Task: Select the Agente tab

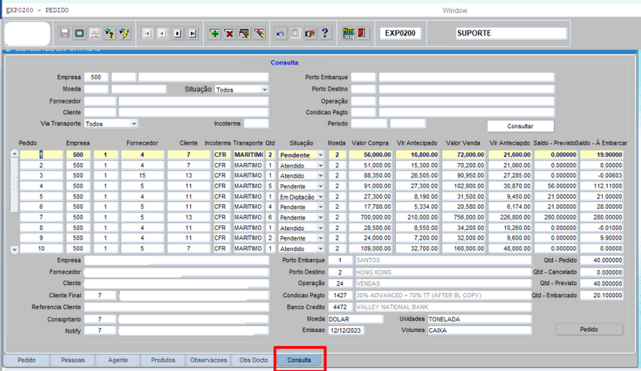Action: [x=118, y=360]
